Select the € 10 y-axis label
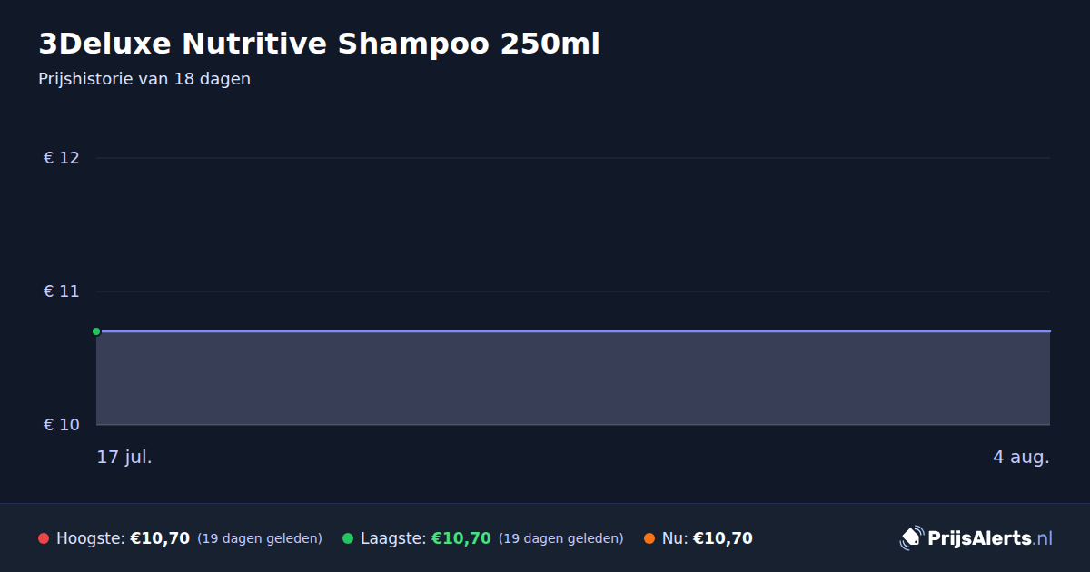 pyautogui.click(x=62, y=425)
